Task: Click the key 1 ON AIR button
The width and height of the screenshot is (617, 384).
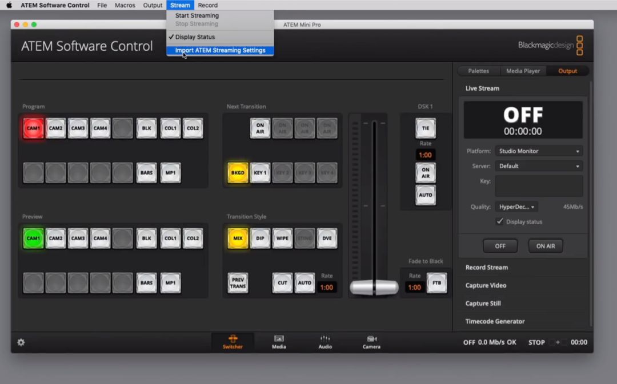Action: [260, 128]
